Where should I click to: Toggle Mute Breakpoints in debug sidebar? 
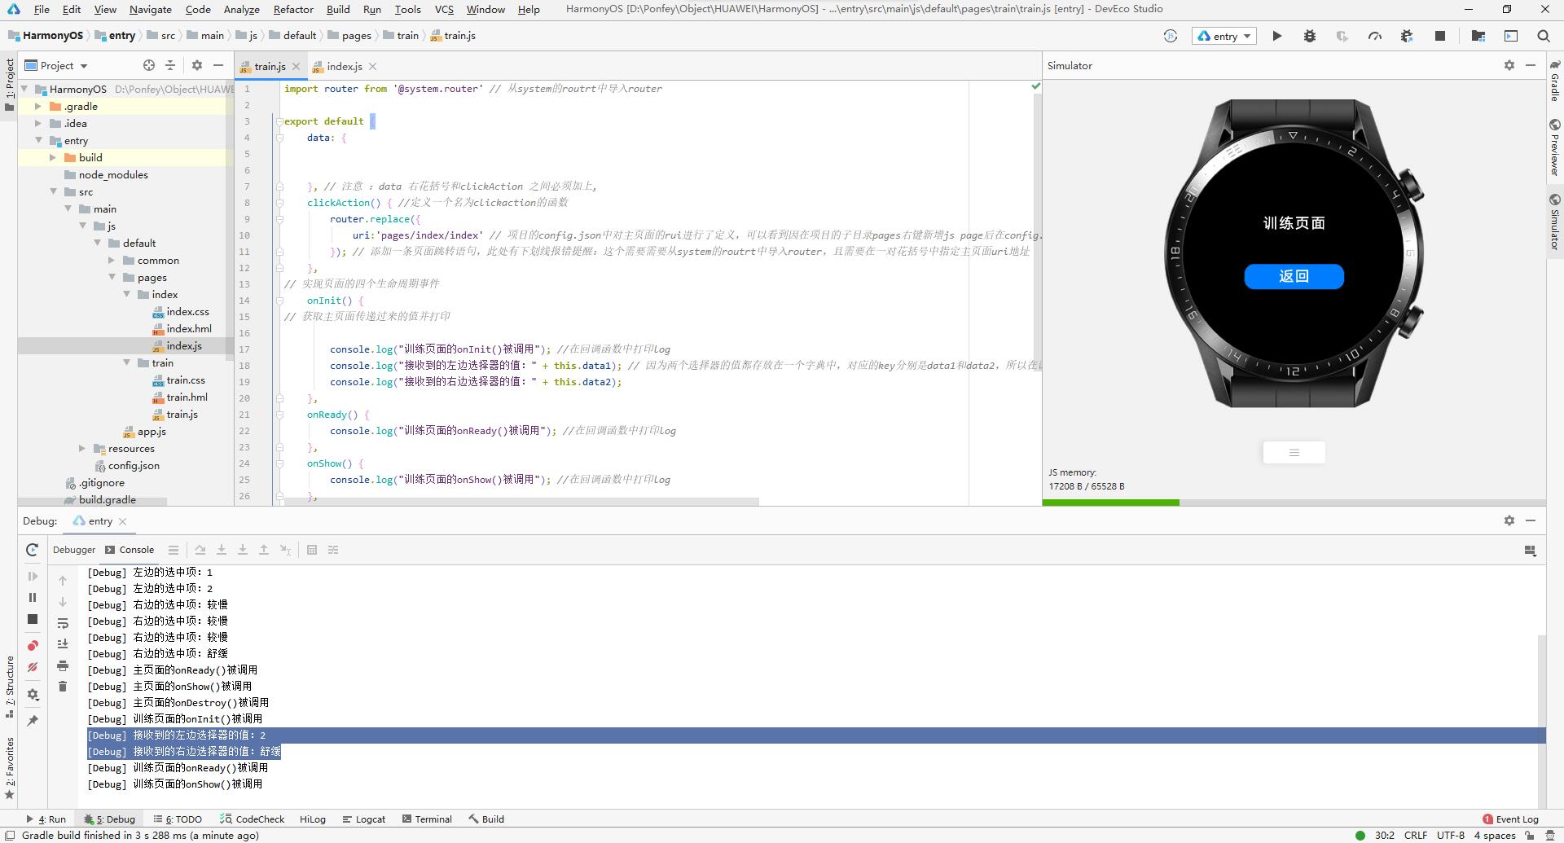click(33, 667)
